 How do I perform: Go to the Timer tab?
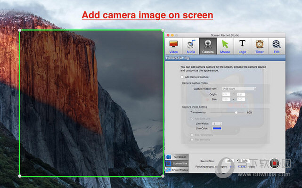click(260, 46)
